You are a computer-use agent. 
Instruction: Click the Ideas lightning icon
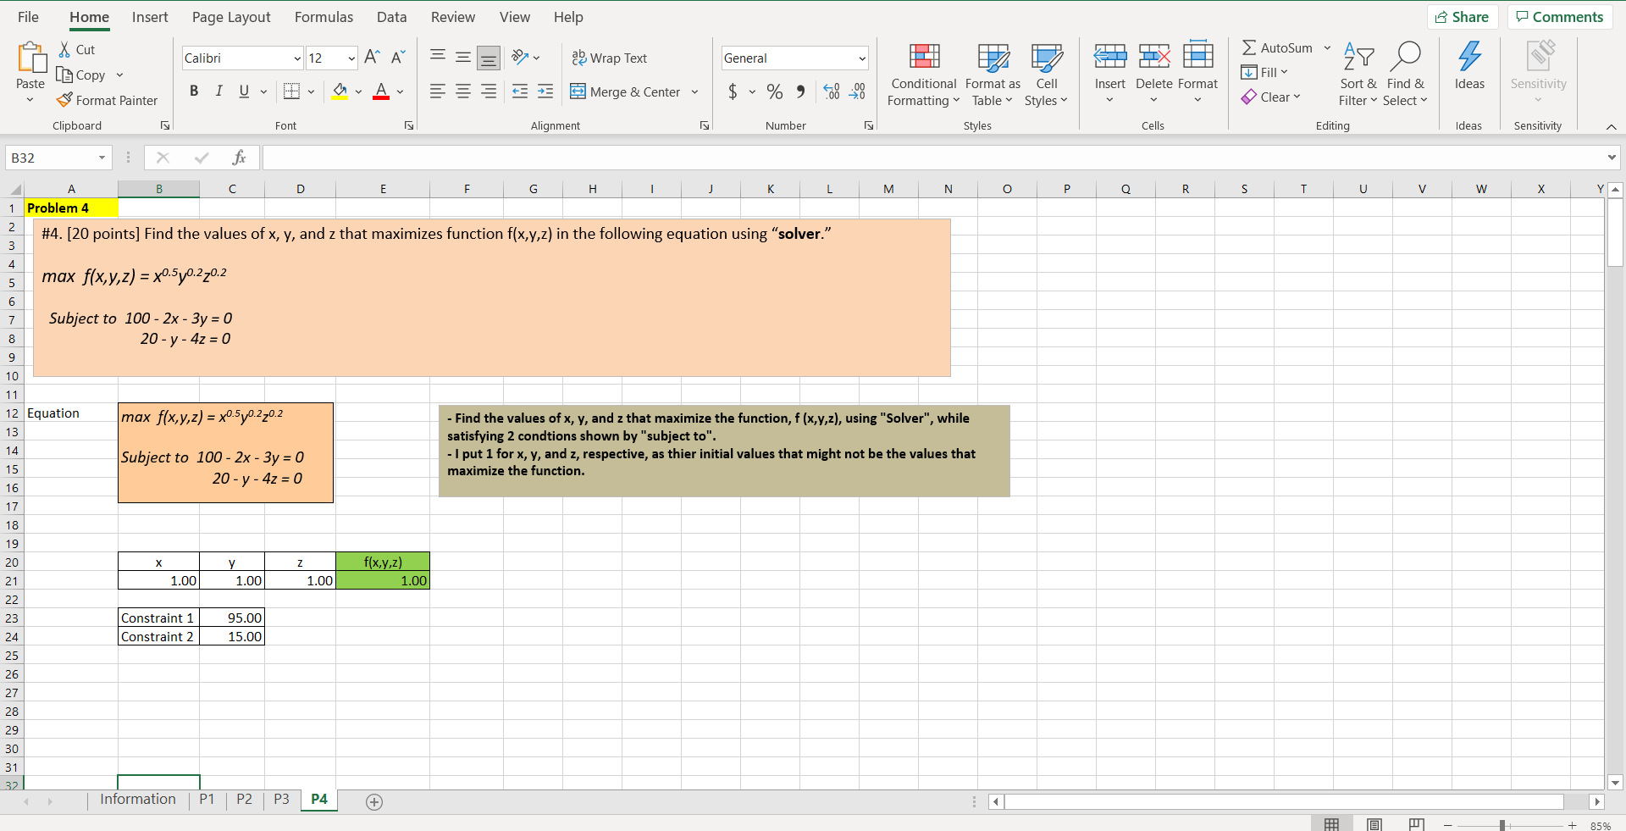pos(1469,59)
